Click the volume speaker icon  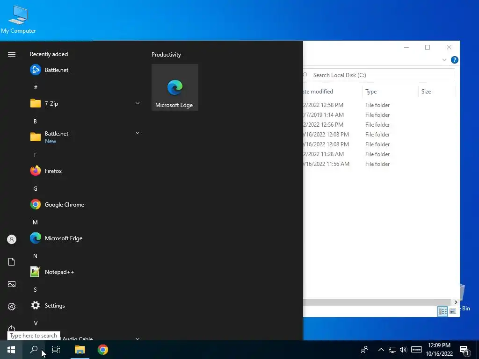[403, 350]
